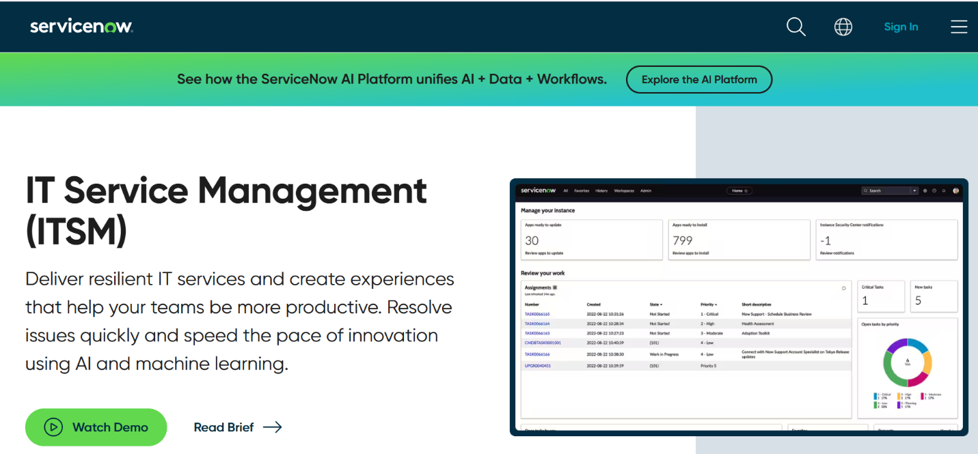The image size is (978, 454).
Task: Select Workspaces in the dashboard image menu
Action: pos(624,191)
